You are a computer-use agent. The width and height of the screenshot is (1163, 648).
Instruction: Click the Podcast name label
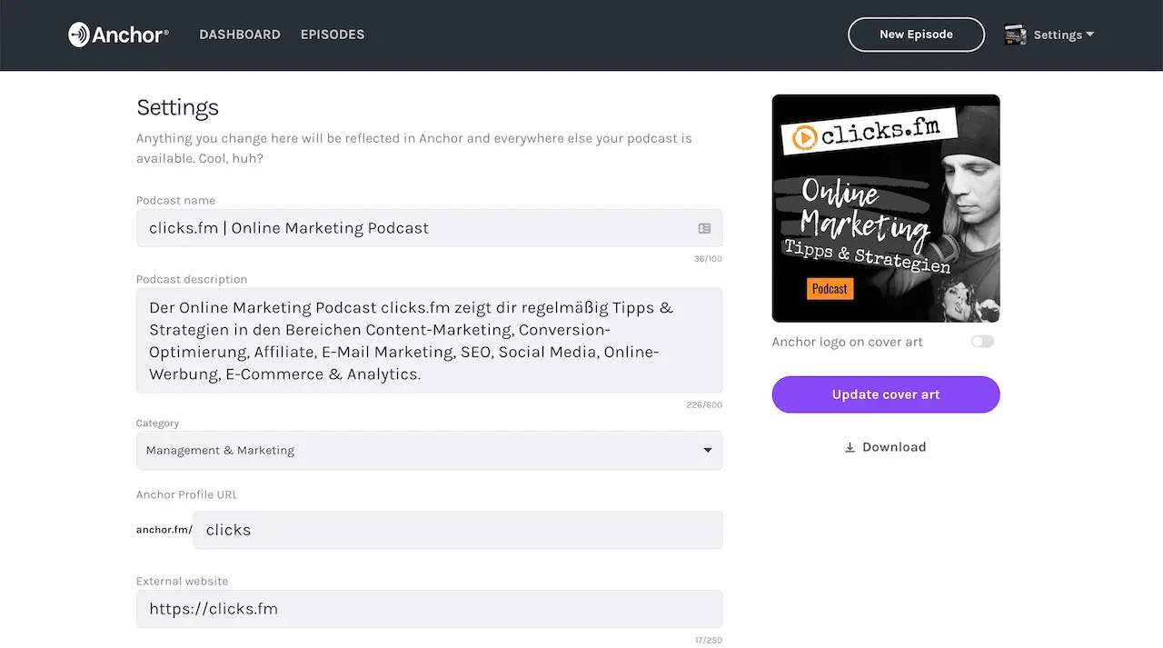click(175, 200)
